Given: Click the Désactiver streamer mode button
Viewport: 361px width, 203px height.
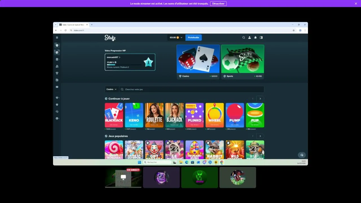Looking at the screenshot, I should (x=218, y=4).
